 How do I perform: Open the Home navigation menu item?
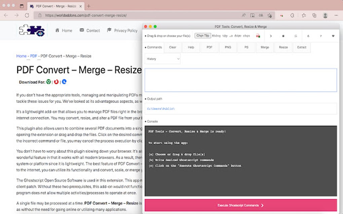click(x=64, y=31)
